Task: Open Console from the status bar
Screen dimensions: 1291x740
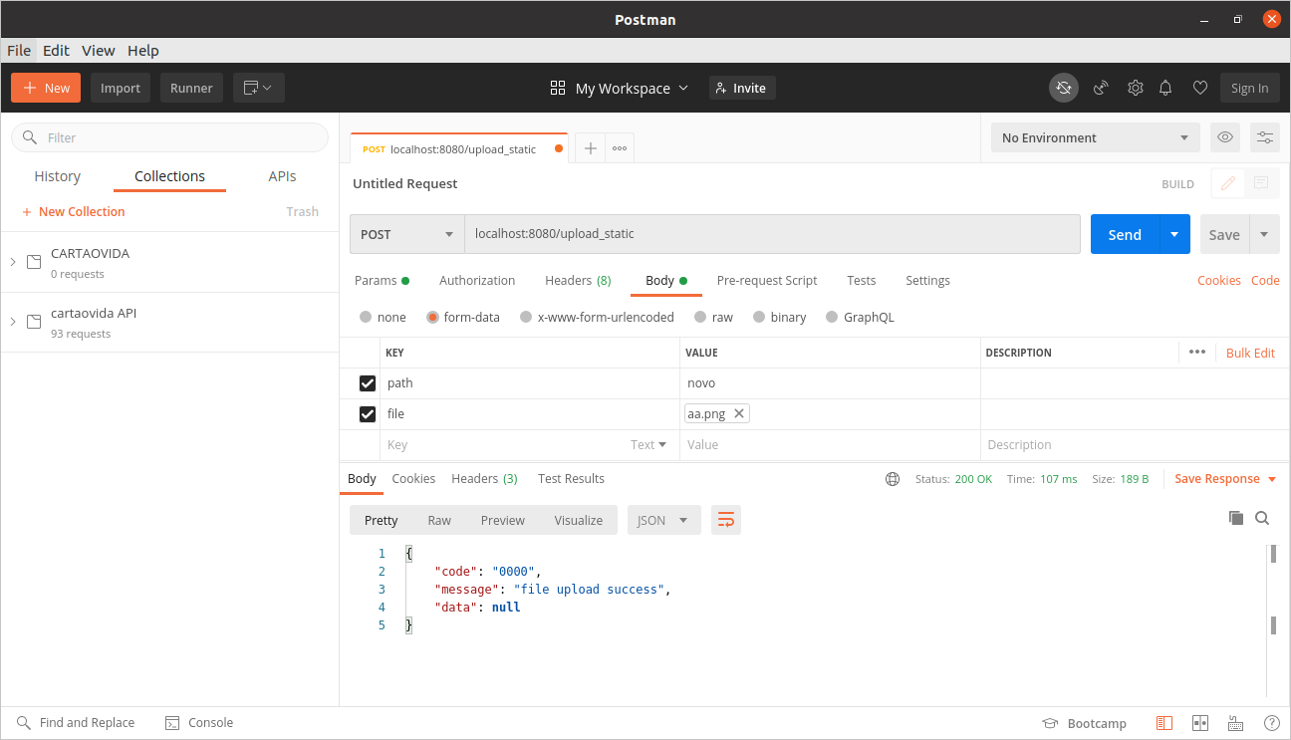Action: pyautogui.click(x=199, y=723)
